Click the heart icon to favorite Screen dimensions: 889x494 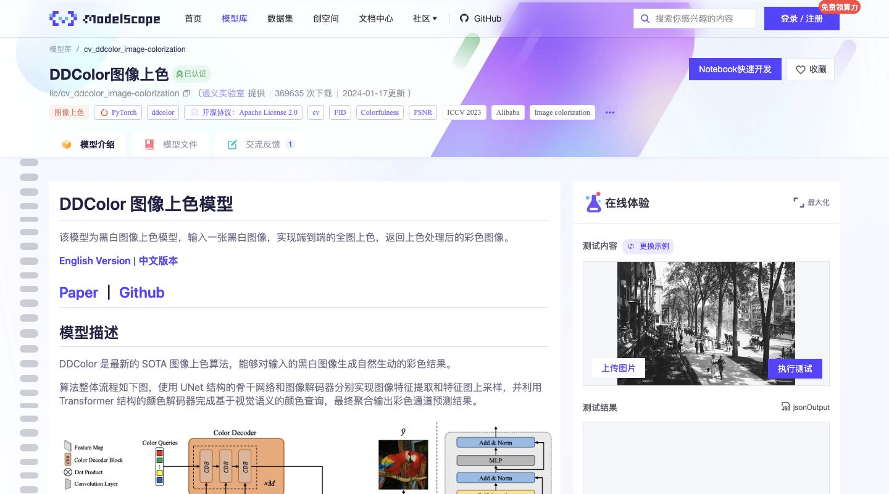tap(800, 70)
